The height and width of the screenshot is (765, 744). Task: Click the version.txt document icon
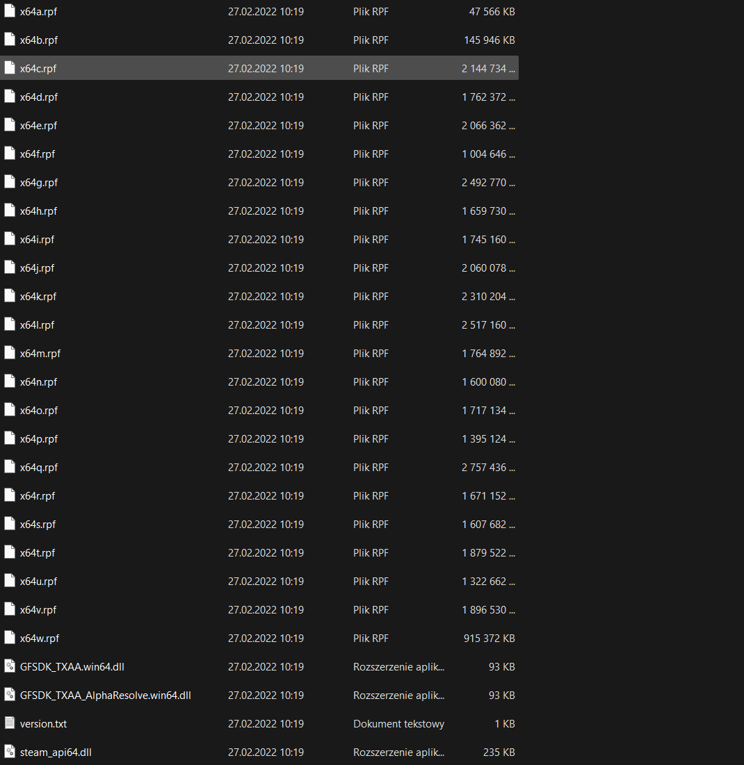point(10,723)
